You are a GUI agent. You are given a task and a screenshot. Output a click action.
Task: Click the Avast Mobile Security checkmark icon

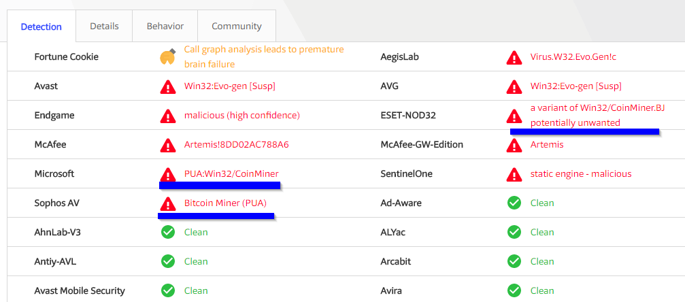(168, 290)
